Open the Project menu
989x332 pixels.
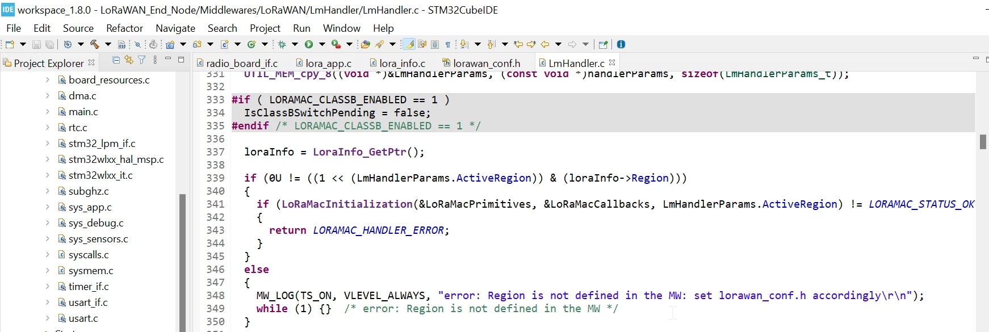point(265,28)
